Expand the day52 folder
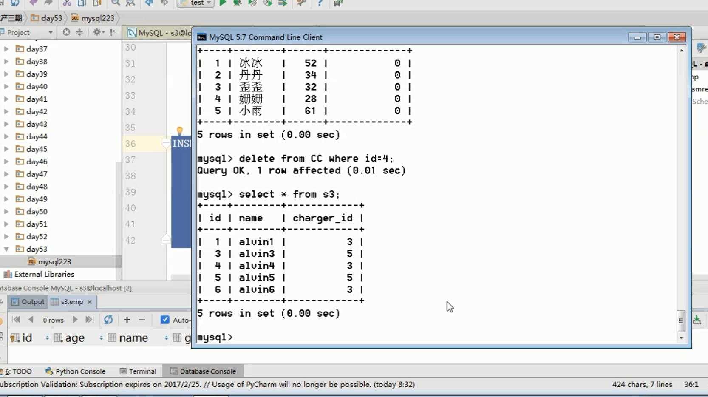The height and width of the screenshot is (397, 708). (x=6, y=236)
